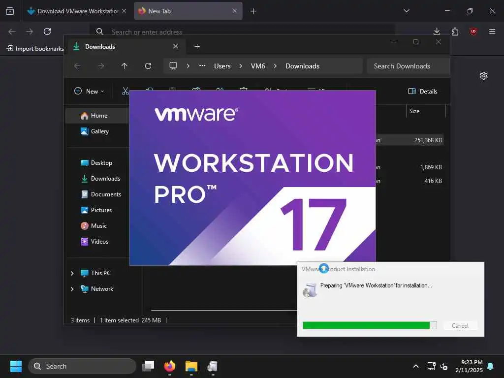Go up one folder level in Explorer

(x=125, y=66)
